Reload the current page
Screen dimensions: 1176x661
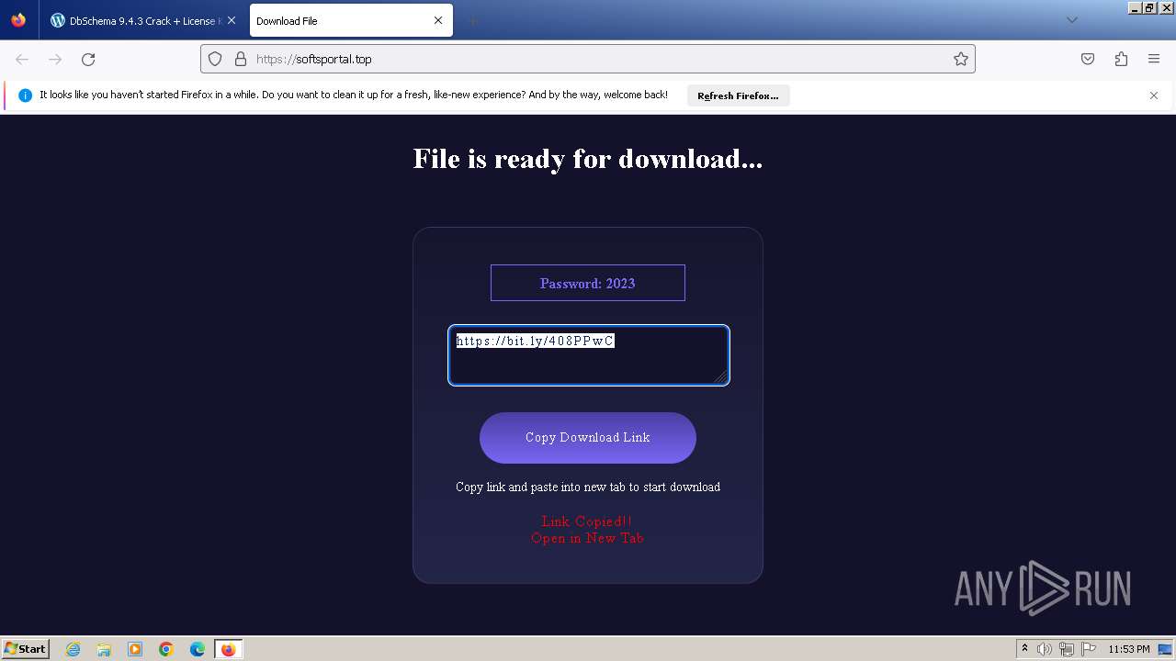tap(88, 59)
